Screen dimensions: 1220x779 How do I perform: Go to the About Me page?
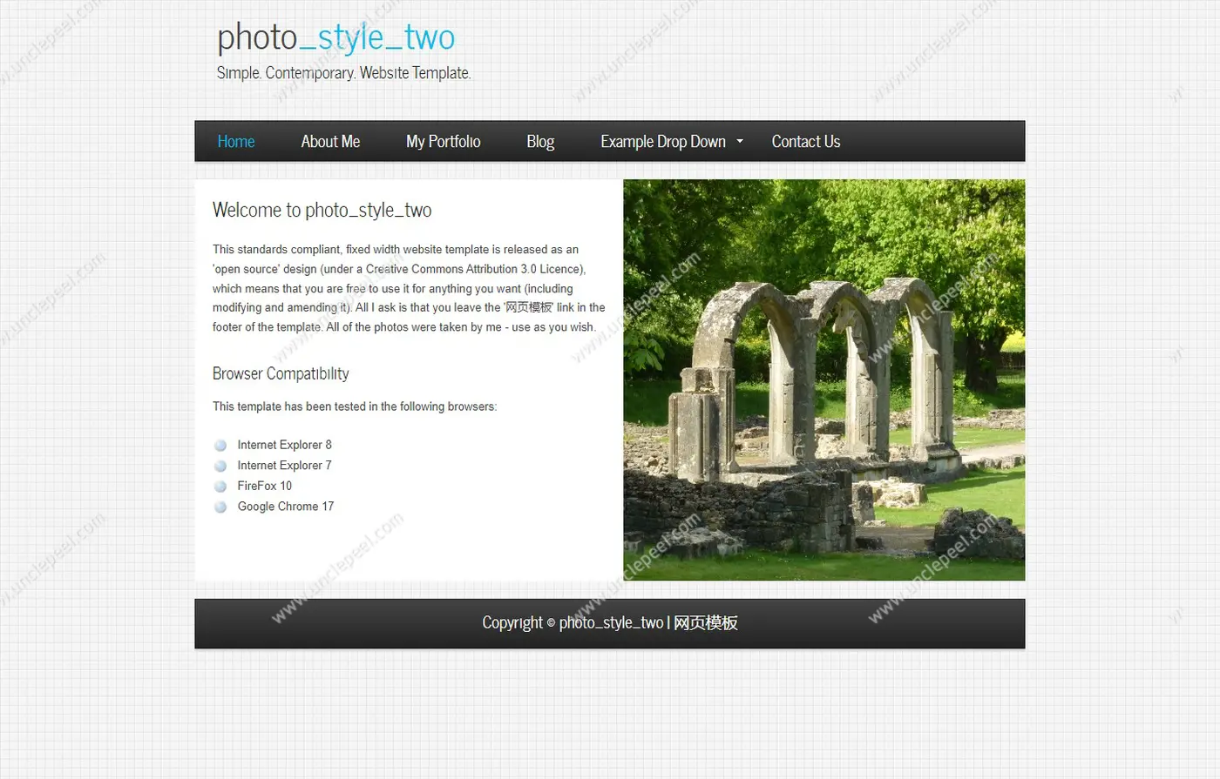click(x=330, y=141)
